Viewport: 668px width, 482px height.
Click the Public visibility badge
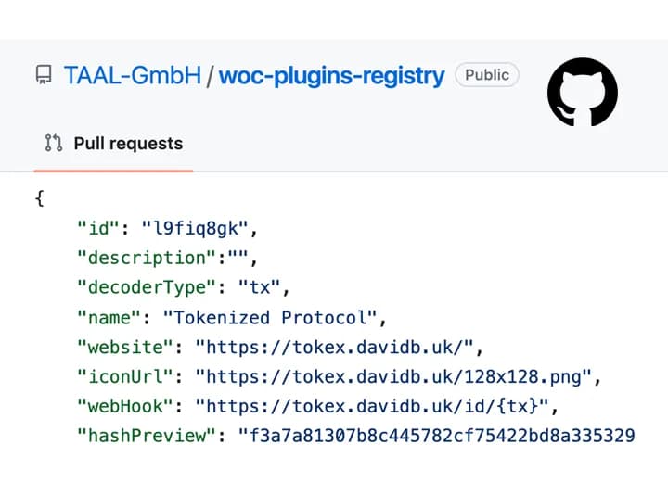point(487,75)
